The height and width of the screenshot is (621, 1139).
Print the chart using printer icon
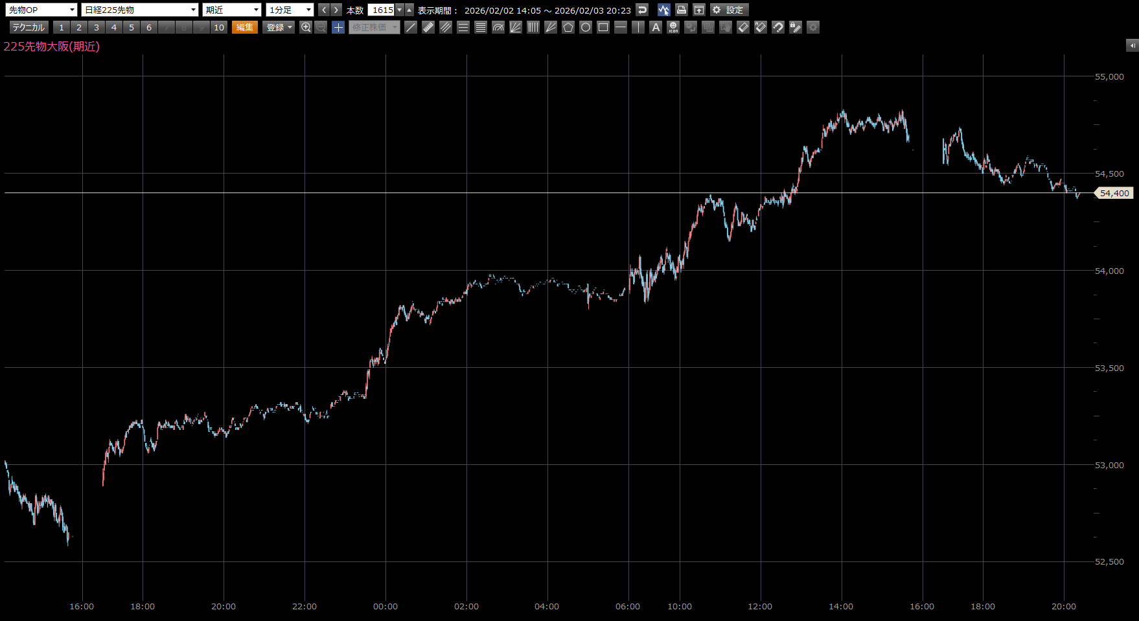tap(681, 10)
